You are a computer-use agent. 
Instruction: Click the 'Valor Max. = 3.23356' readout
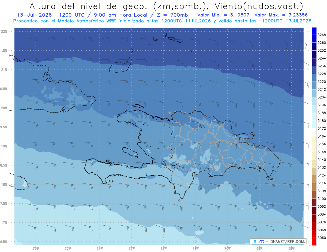(x=281, y=15)
